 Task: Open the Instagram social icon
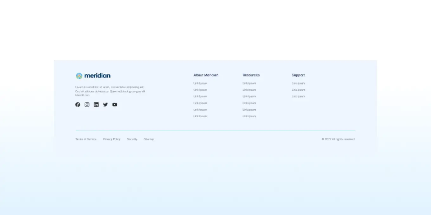[x=87, y=105]
